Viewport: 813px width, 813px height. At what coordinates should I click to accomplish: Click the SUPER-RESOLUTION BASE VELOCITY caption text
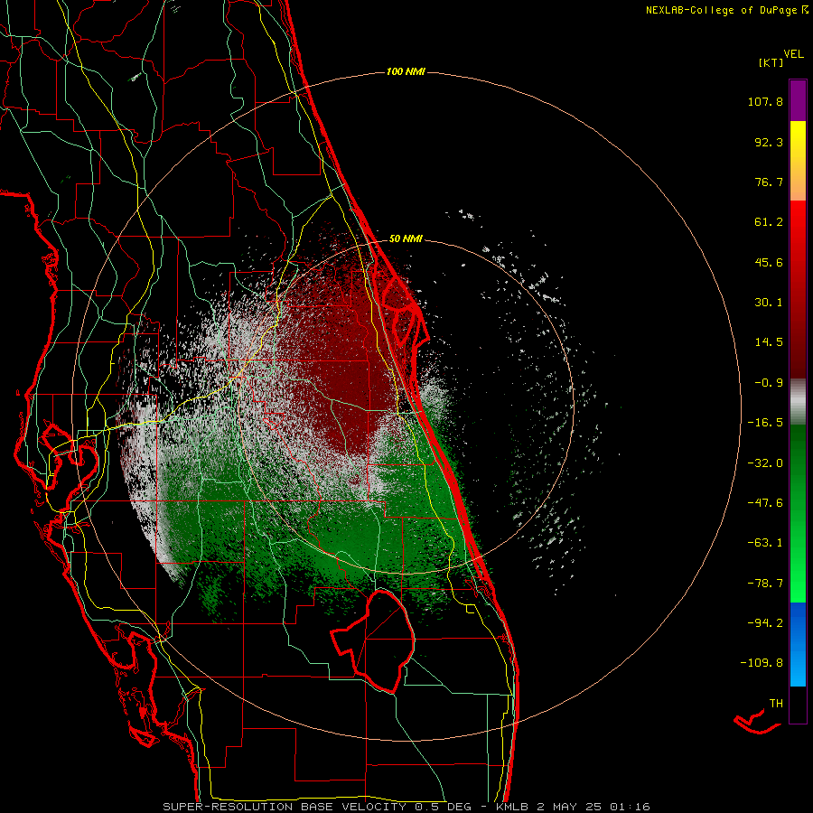pos(285,807)
